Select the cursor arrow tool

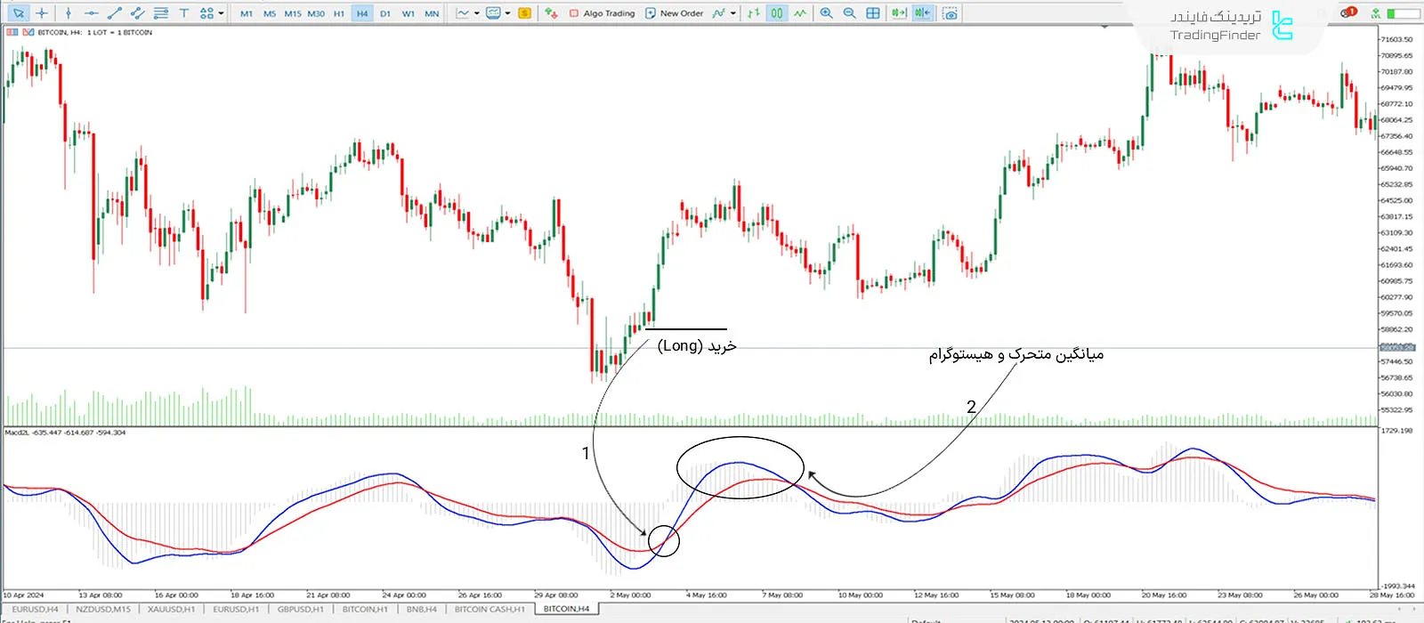coord(18,13)
